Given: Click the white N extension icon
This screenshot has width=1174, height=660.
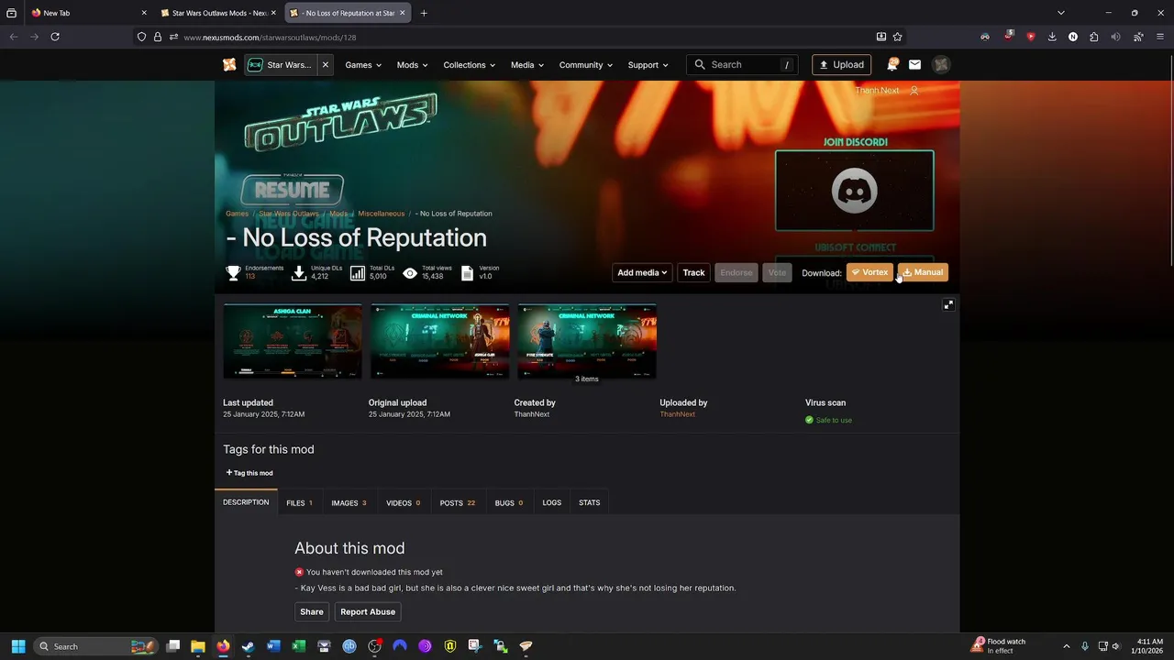Looking at the screenshot, I should pyautogui.click(x=1073, y=37).
